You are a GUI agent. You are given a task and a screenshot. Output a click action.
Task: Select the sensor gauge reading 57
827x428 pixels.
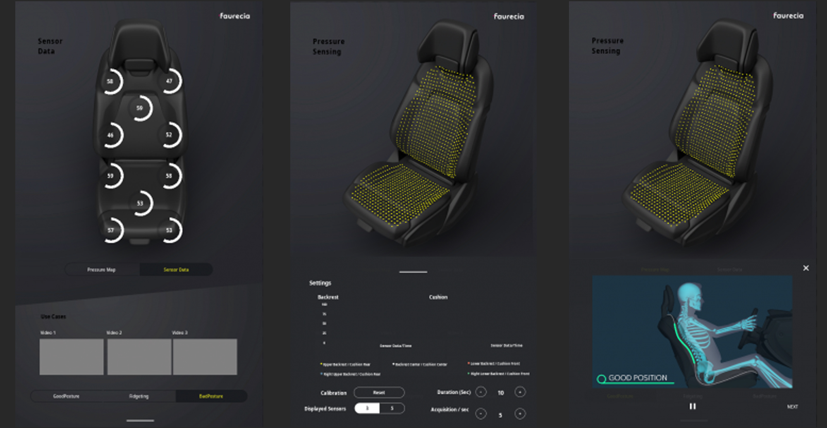[111, 230]
